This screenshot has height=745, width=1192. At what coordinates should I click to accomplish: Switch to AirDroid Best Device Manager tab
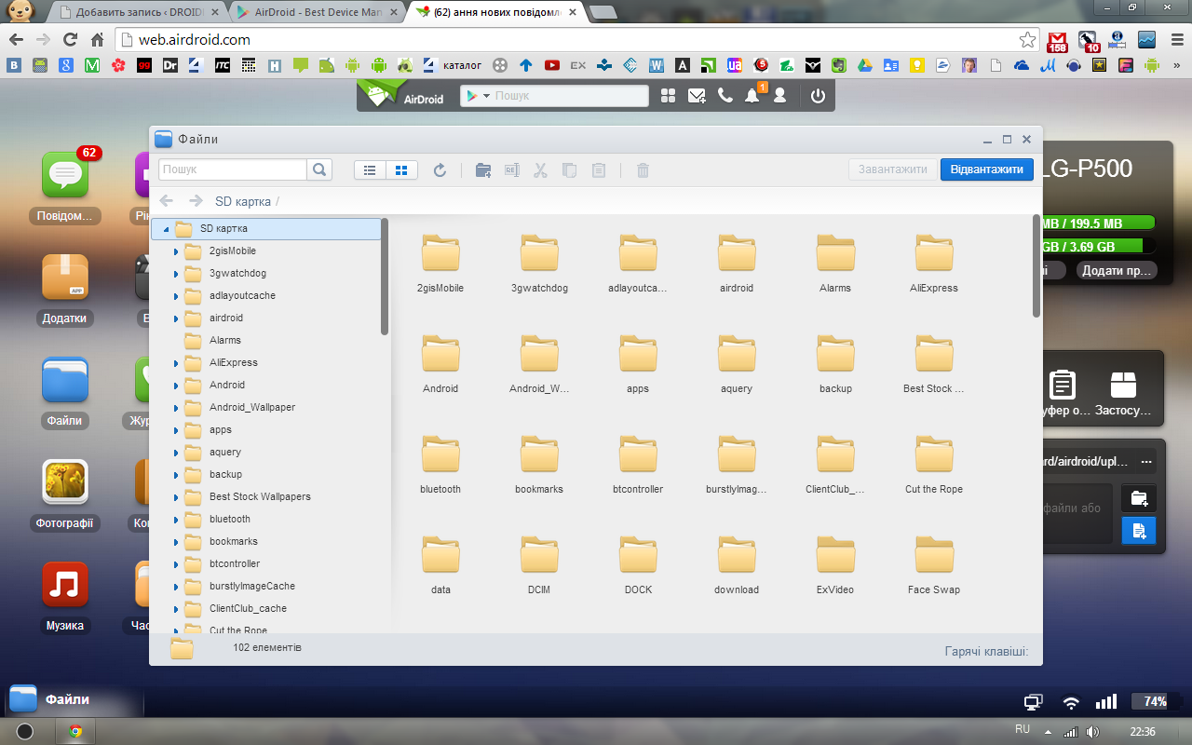tap(316, 13)
